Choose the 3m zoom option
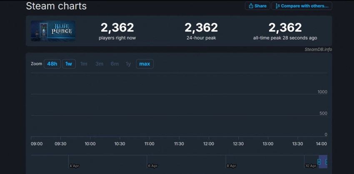Screen dimensions: 354x174 pos(99,64)
